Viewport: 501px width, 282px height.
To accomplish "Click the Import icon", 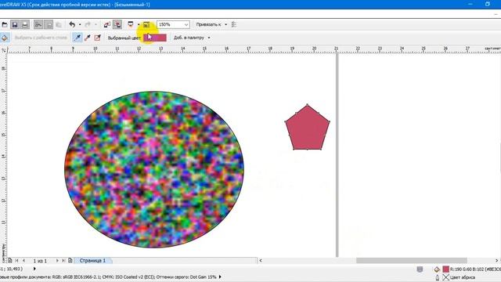I will pos(107,24).
